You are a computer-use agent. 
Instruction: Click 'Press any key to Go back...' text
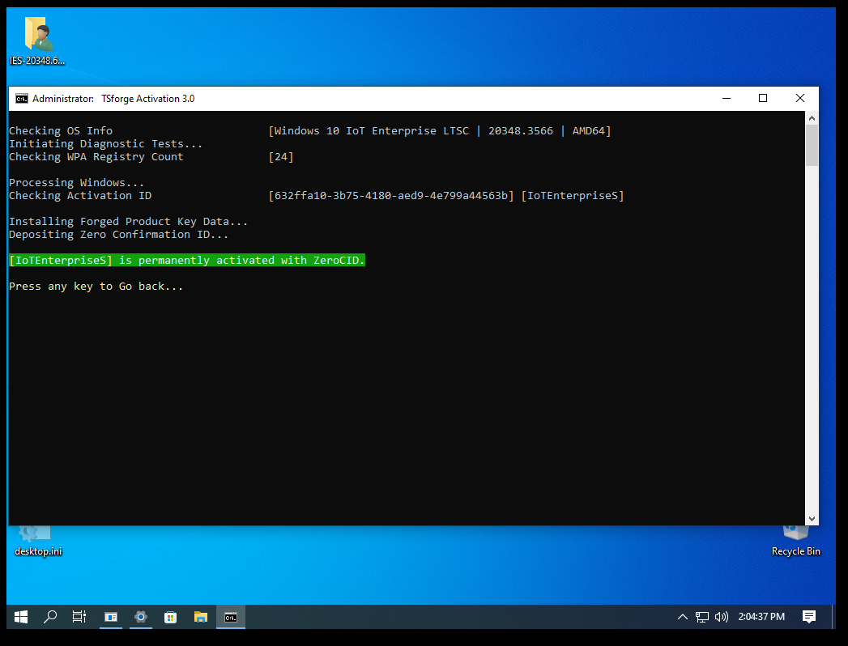click(x=96, y=287)
